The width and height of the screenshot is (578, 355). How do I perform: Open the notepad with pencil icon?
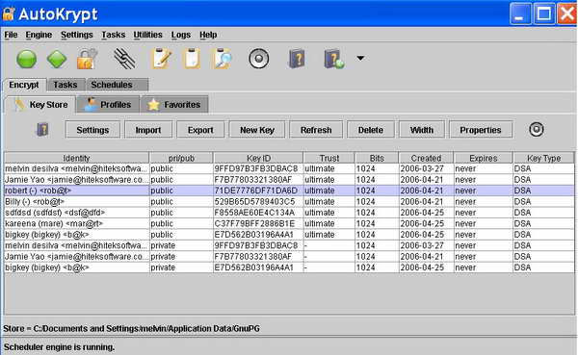click(162, 59)
